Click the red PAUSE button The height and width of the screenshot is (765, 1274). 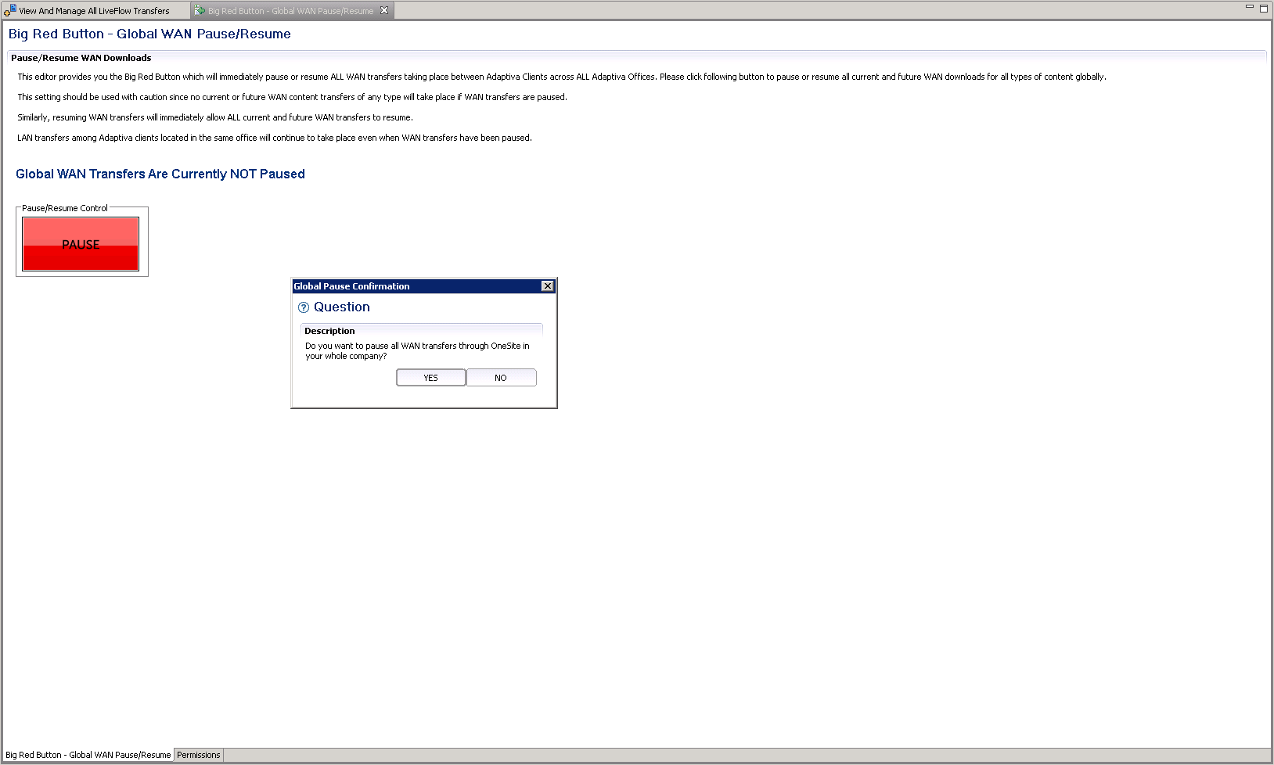[x=81, y=244]
